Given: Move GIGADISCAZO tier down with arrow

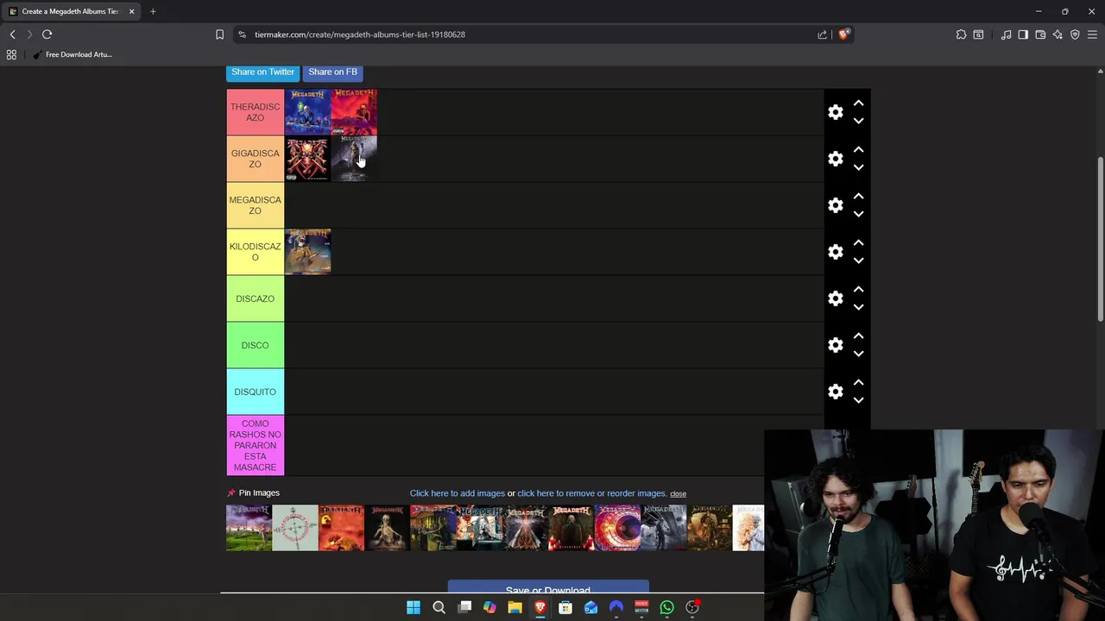Looking at the screenshot, I should coord(858,167).
